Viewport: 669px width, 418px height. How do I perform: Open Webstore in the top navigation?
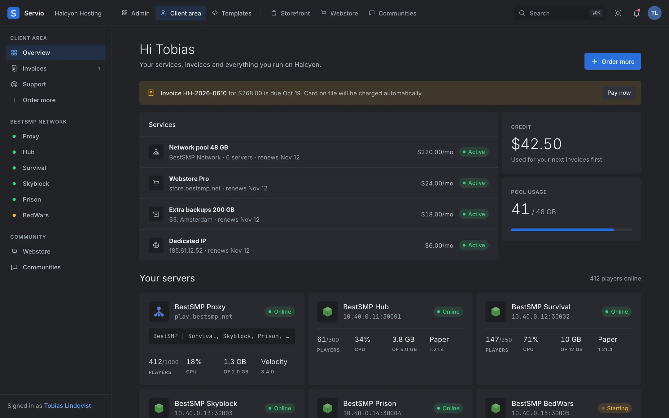click(339, 13)
